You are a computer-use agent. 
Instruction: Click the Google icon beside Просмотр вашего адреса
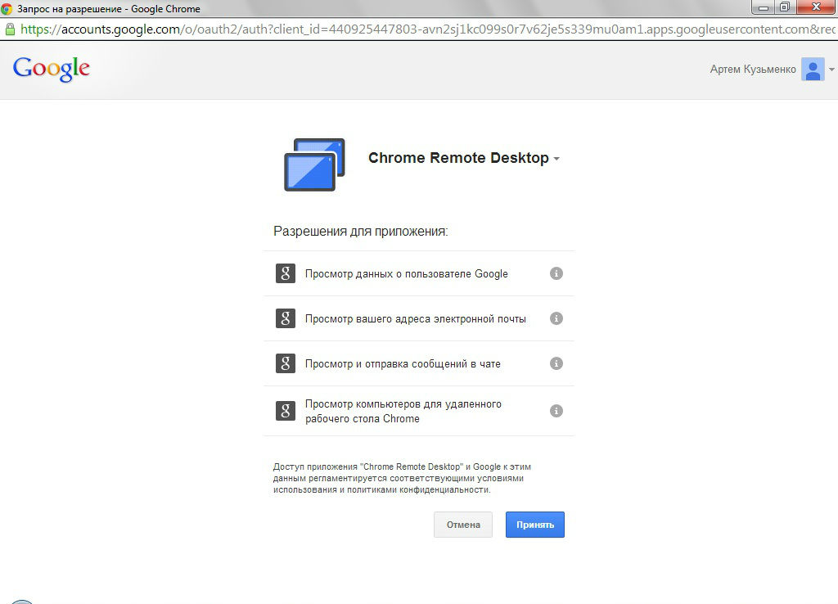click(x=286, y=318)
